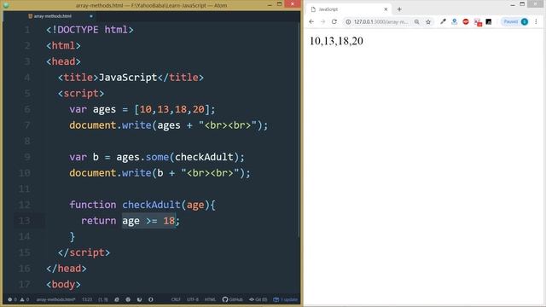This screenshot has width=546, height=307.
Task: Open Chrome's three-dot menu
Action: tap(536, 21)
